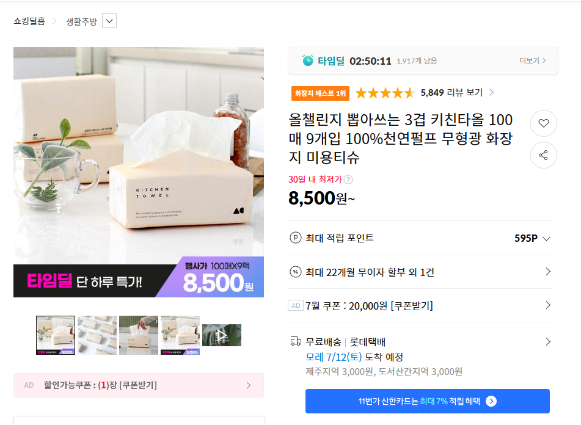Click the alarm clock 타임딜 icon

308,60
